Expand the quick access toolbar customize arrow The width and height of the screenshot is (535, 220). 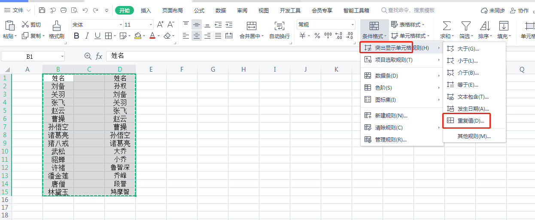tap(107, 10)
